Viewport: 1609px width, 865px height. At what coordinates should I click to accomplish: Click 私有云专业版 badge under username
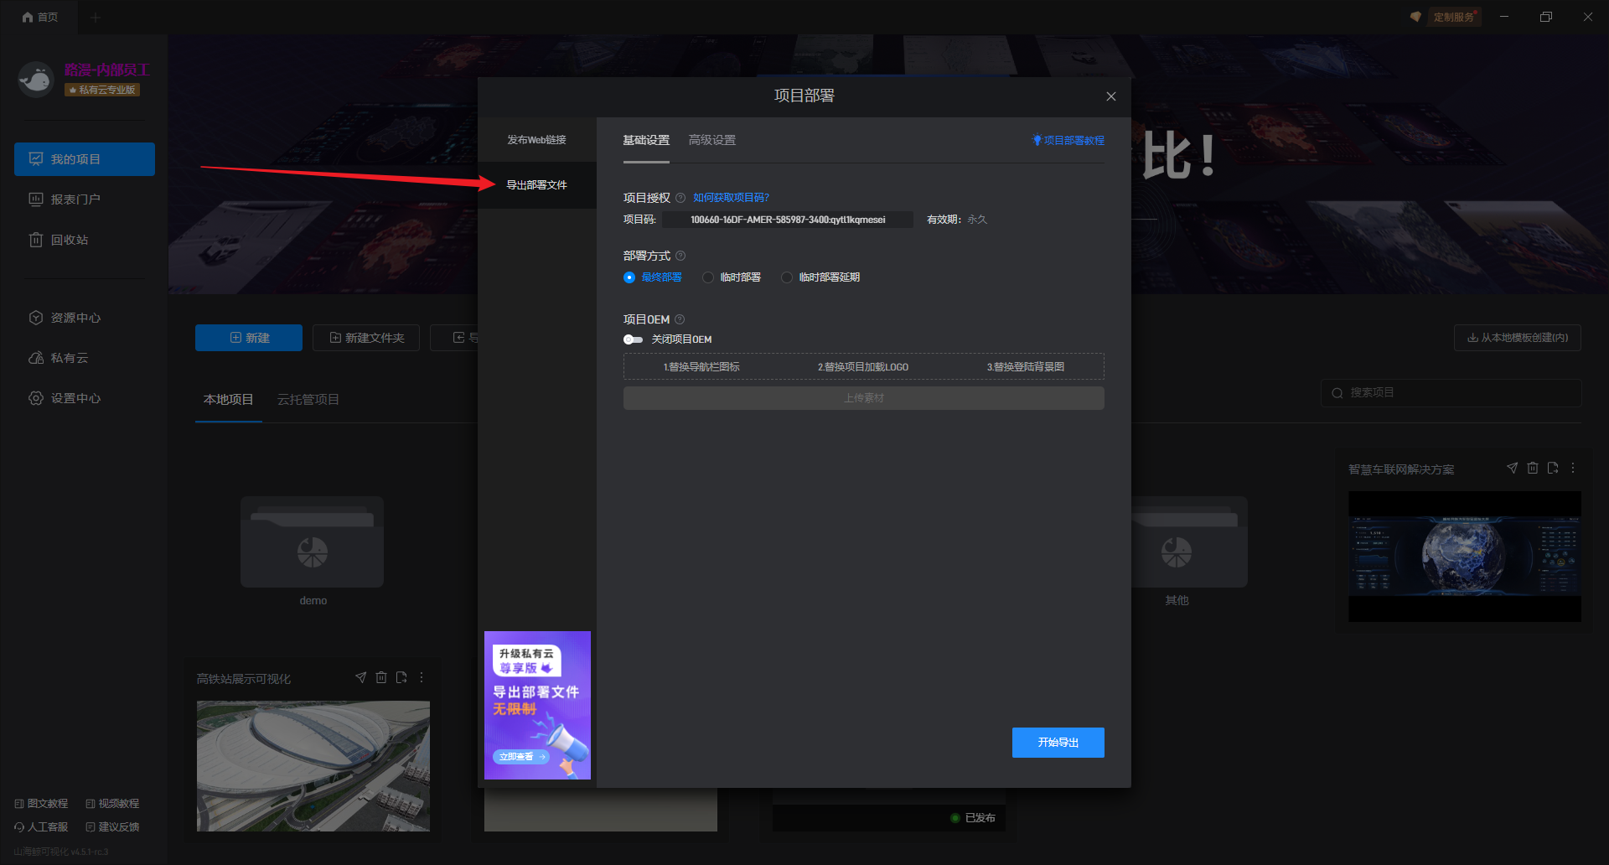pyautogui.click(x=102, y=90)
